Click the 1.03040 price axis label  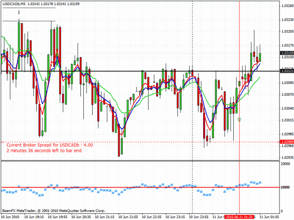click(x=287, y=108)
